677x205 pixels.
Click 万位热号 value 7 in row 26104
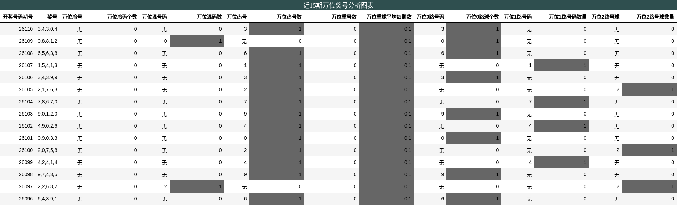pos(245,102)
